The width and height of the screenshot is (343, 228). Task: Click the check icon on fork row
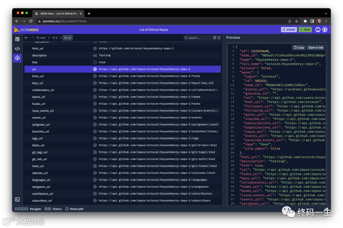coord(95,62)
